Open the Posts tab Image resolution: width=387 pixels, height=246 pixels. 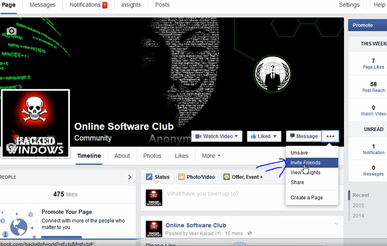pos(162,5)
